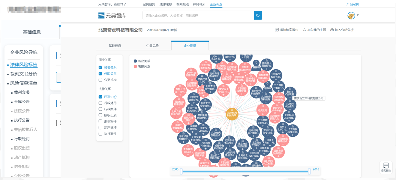Uncheck the 民事纠纷 checkbox
This screenshot has height=180, width=396.
pos(100,97)
